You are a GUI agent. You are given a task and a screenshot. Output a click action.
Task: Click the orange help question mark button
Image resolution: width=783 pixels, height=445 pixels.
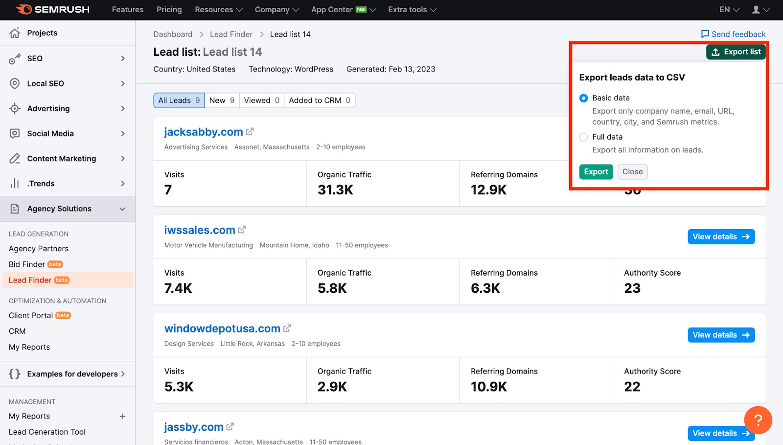[758, 420]
